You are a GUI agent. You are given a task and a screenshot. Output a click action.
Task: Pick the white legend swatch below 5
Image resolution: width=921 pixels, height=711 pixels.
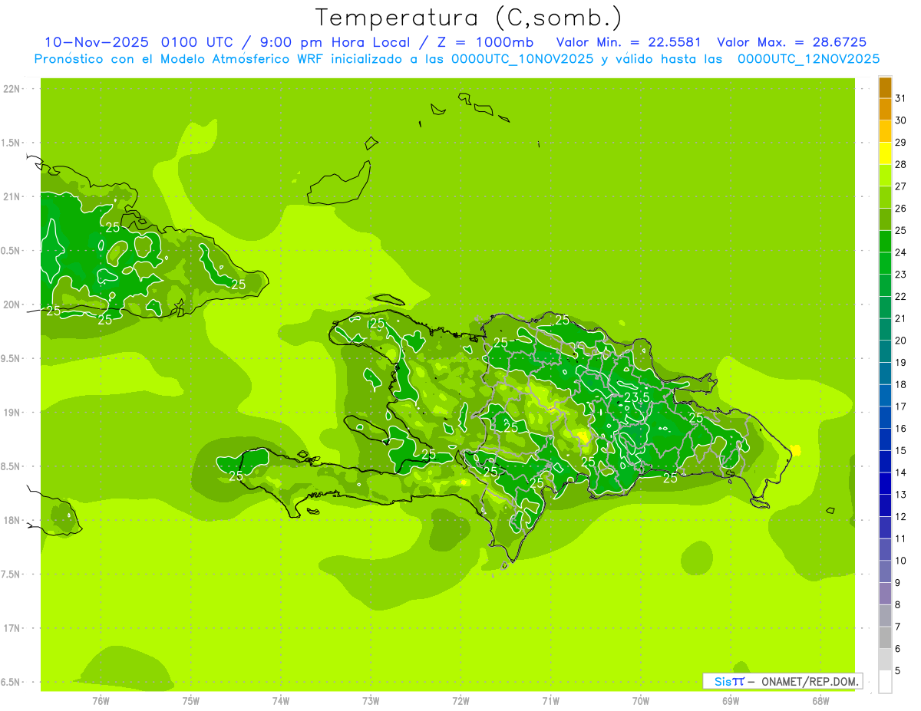885,682
